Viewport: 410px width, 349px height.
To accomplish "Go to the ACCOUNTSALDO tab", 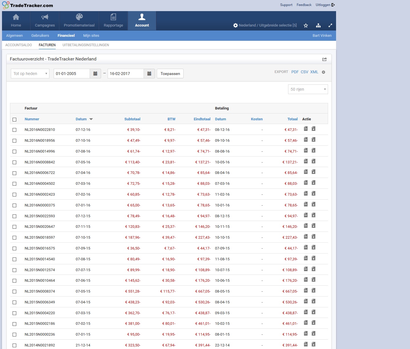I will (19, 45).
